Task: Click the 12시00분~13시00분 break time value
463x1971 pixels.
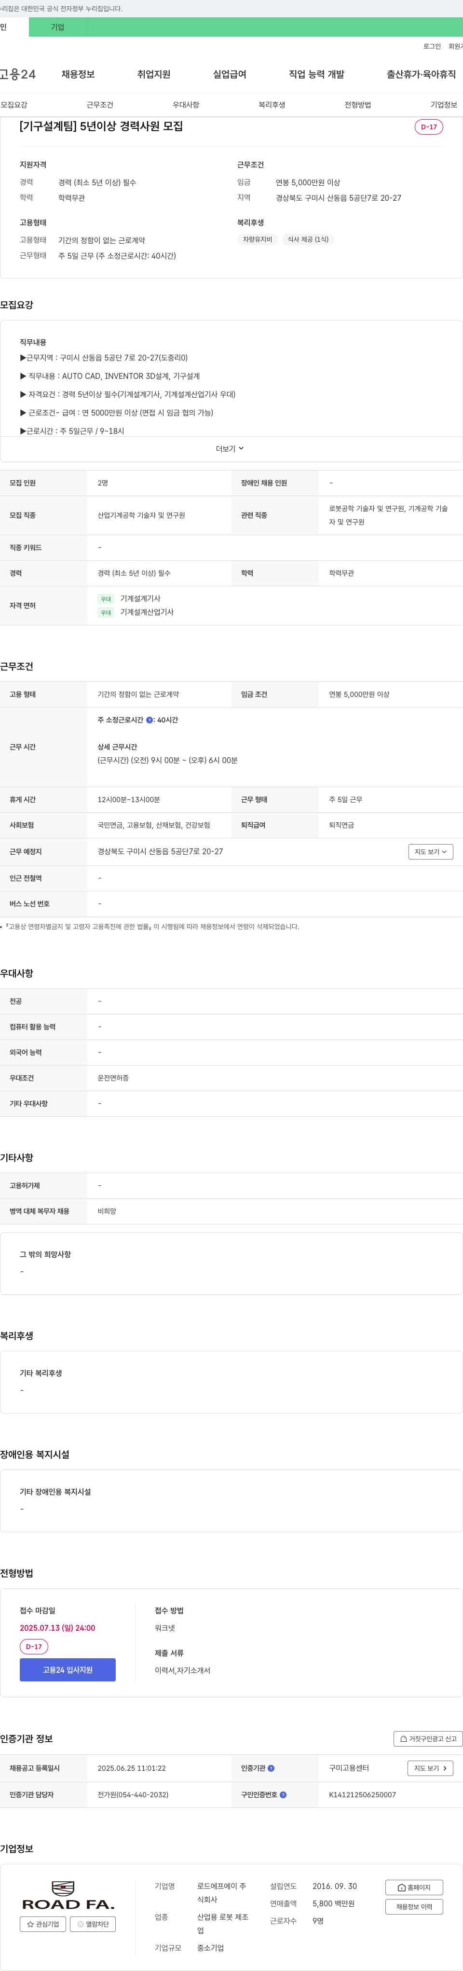Action: pos(128,800)
